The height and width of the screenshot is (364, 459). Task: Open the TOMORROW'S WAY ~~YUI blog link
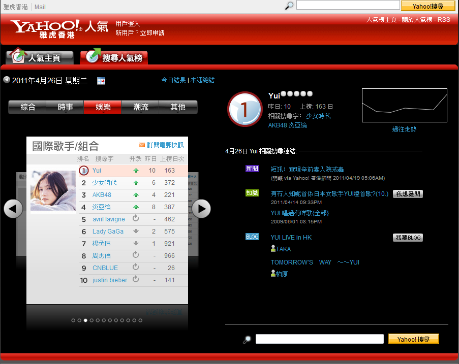coord(315,262)
